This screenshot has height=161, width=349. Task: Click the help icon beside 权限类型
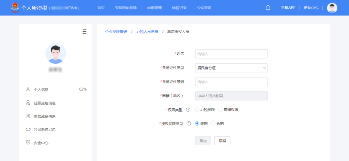[x=188, y=110]
